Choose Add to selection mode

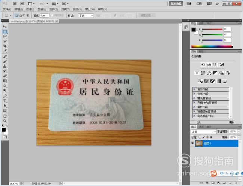tap(20, 15)
